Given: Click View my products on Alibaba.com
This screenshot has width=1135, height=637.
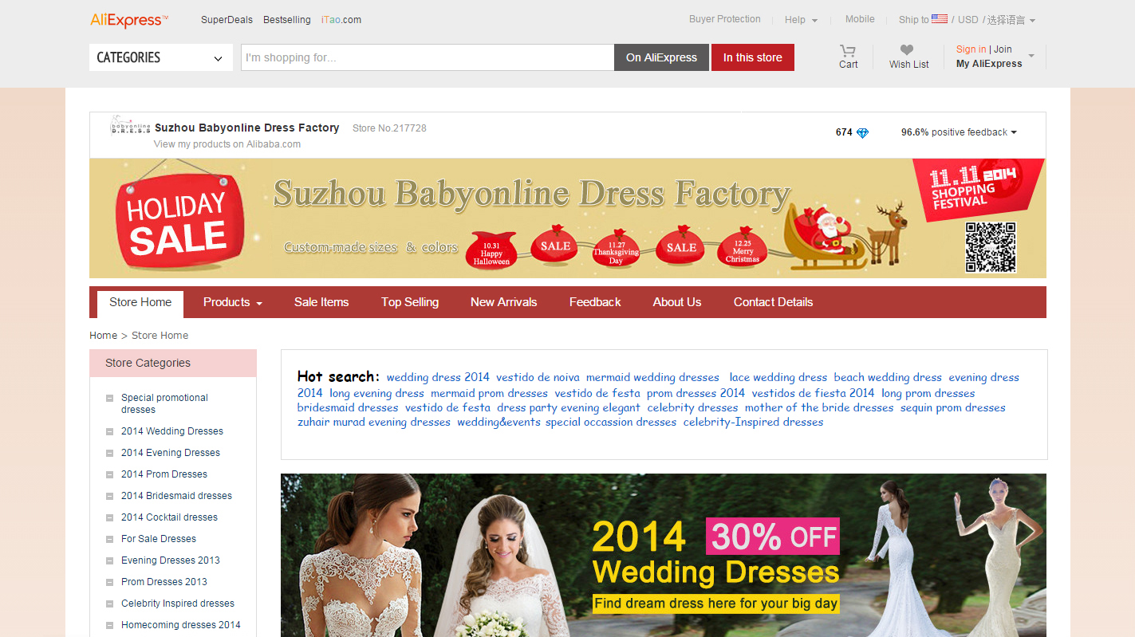Looking at the screenshot, I should point(227,144).
